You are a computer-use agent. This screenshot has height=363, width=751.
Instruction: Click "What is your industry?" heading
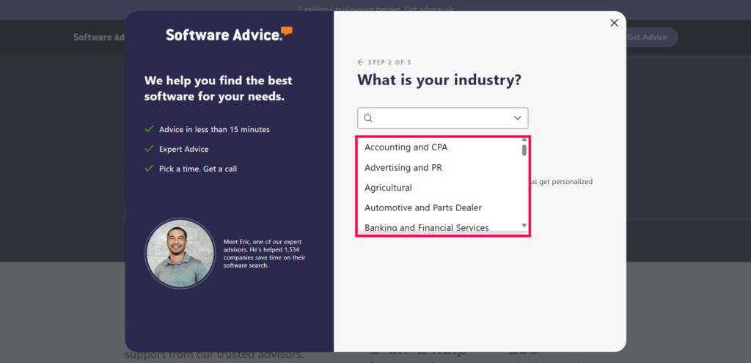(439, 80)
